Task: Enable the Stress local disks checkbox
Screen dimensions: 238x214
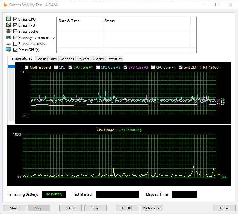Action: [x=15, y=44]
